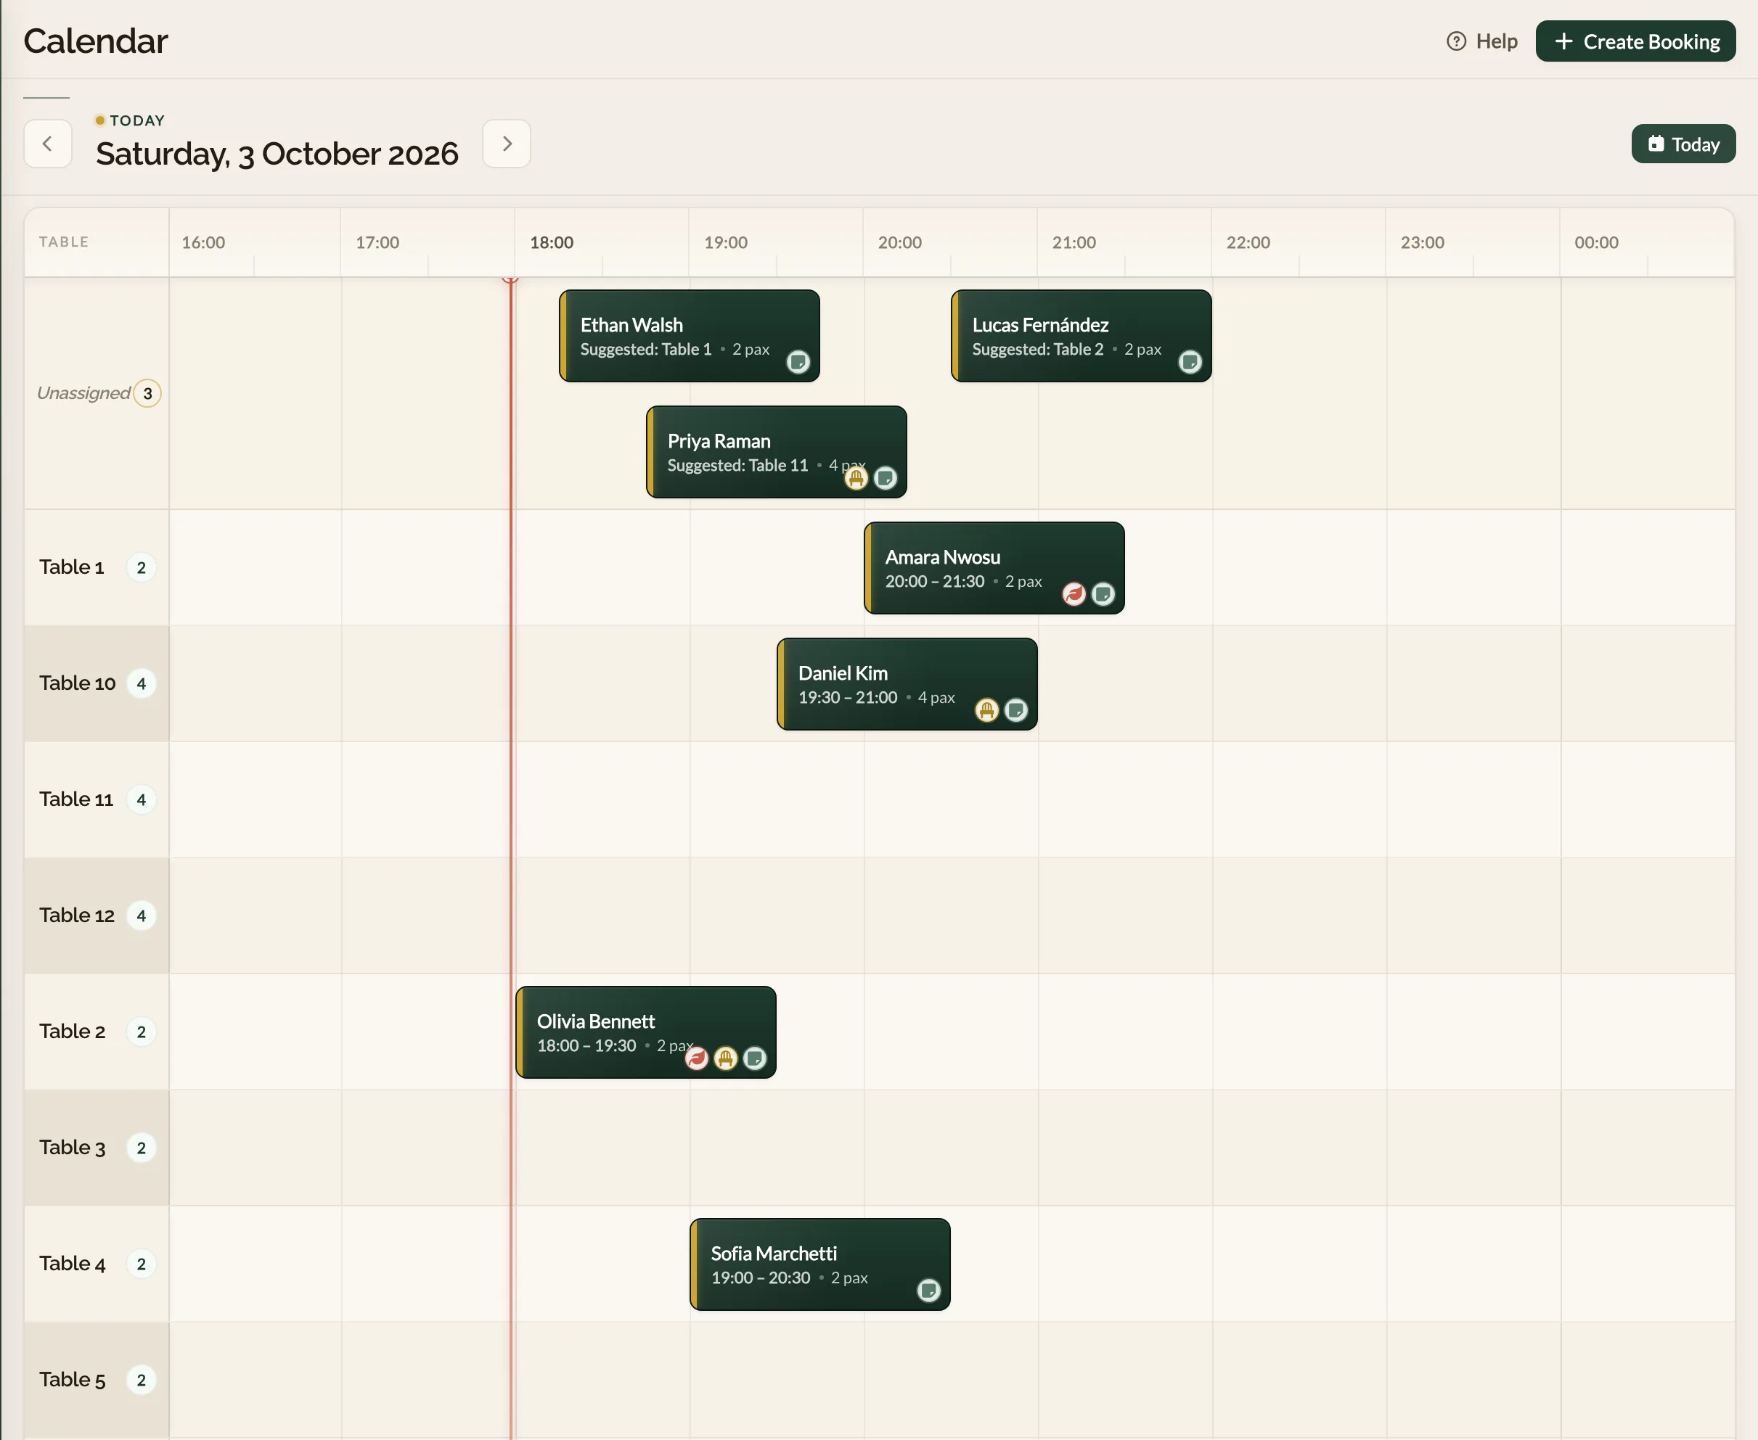Click the red leaf icon on Amara Nwosu booking
The height and width of the screenshot is (1440, 1758).
[x=1074, y=594]
